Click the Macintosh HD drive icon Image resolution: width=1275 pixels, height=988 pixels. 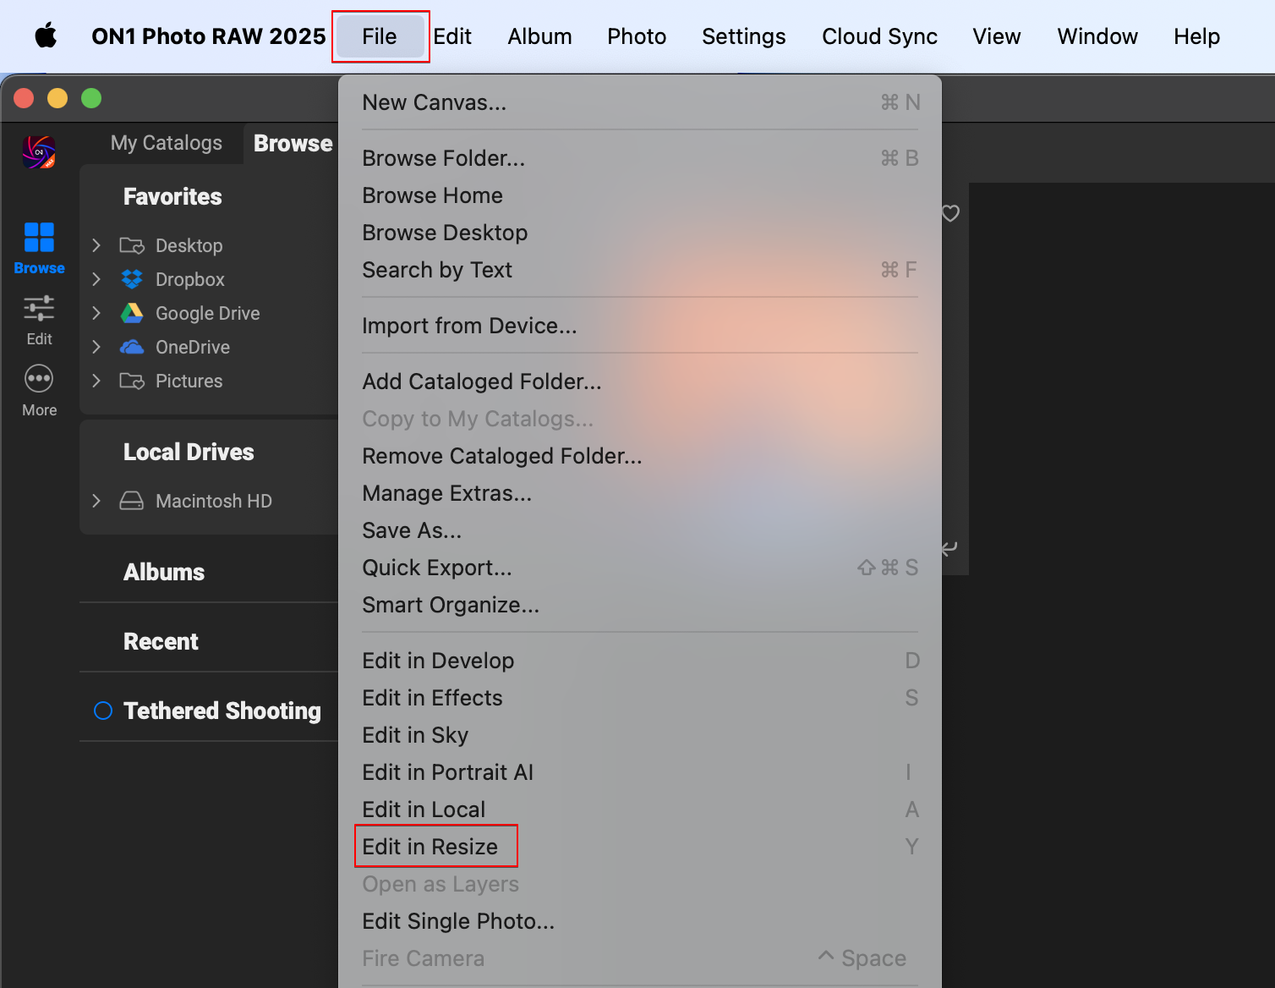[132, 501]
